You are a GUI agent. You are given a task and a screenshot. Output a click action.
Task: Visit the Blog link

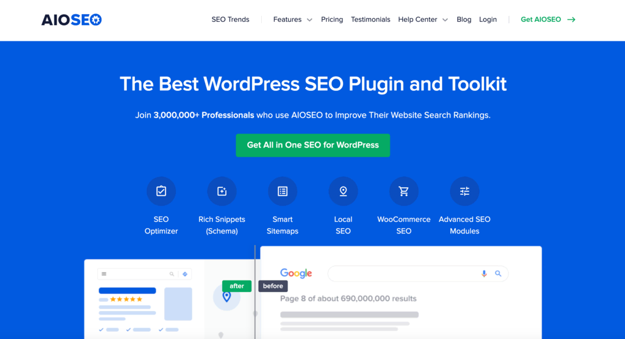click(464, 20)
